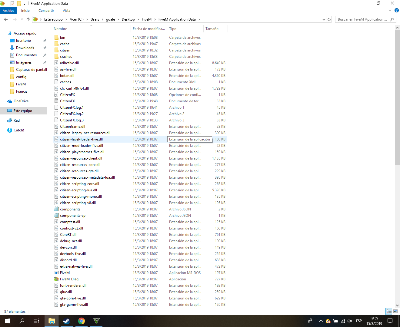The width and height of the screenshot is (400, 327).
Task: Click Acceso rápido star icon
Action: pos(10,33)
